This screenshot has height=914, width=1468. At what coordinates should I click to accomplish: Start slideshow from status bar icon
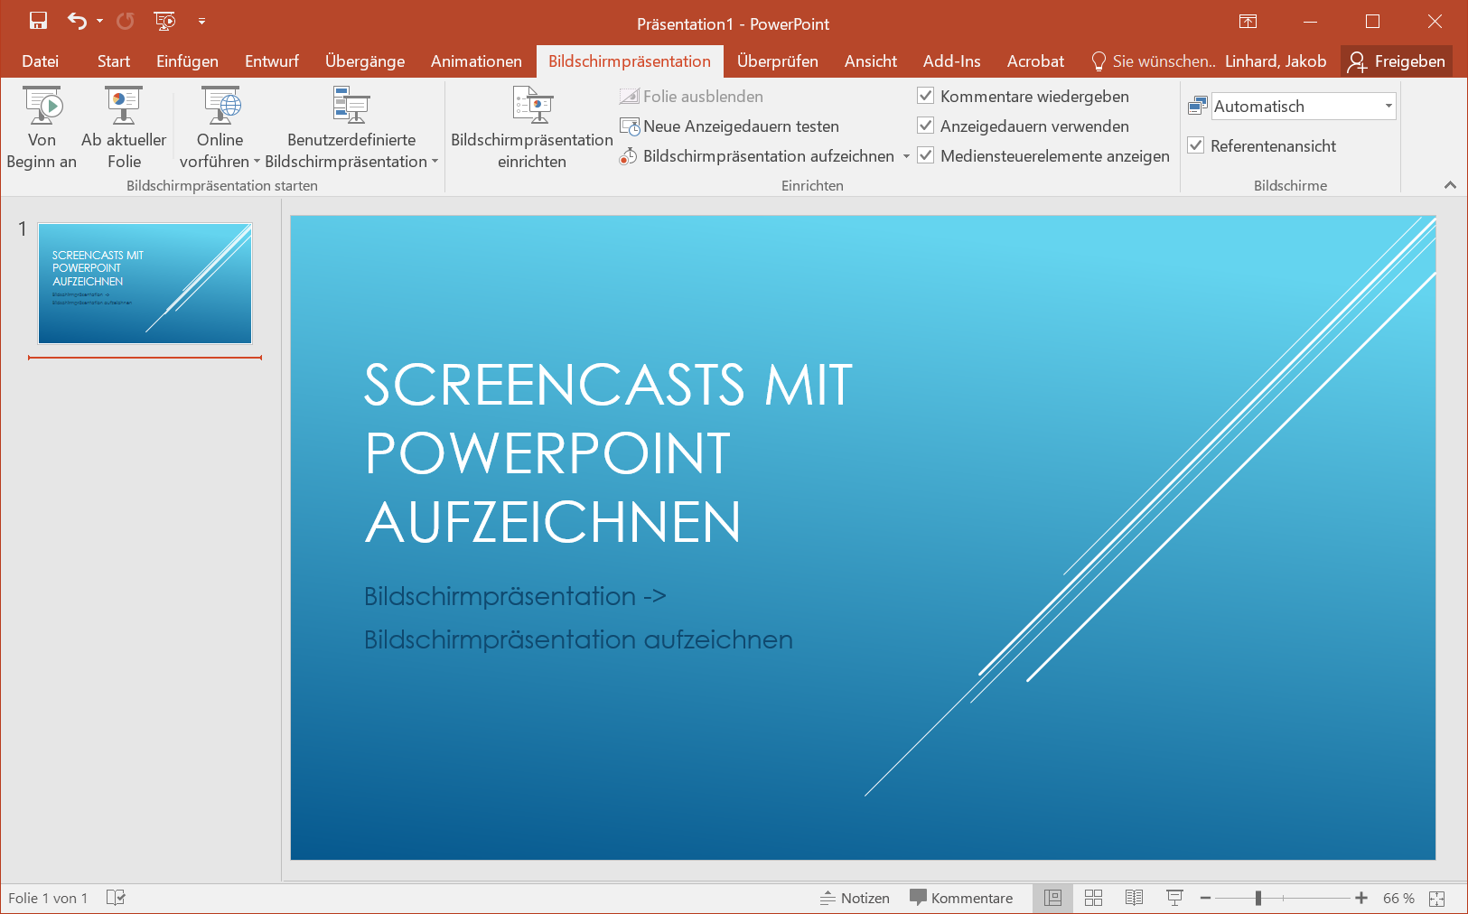point(1174,898)
